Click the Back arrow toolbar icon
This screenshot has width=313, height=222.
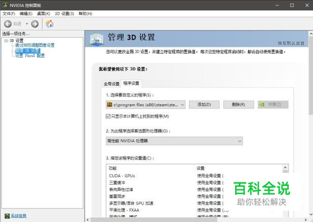point(8,24)
